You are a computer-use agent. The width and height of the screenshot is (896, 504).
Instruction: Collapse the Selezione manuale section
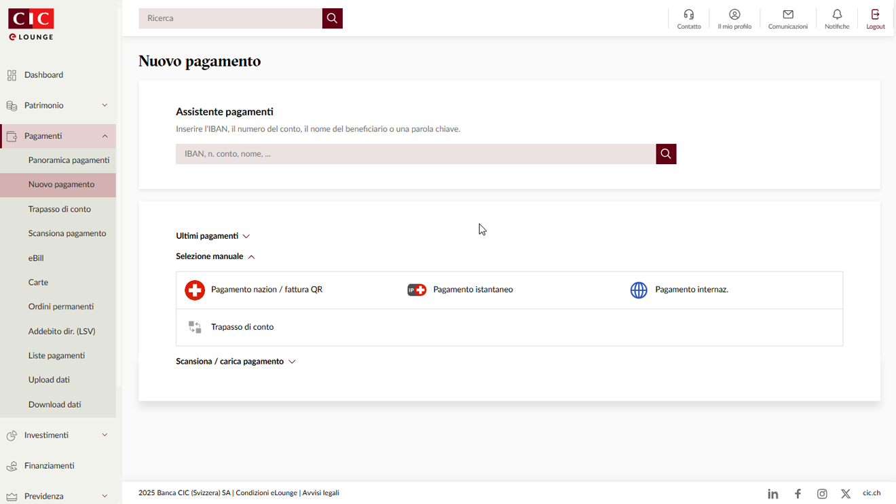(216, 256)
